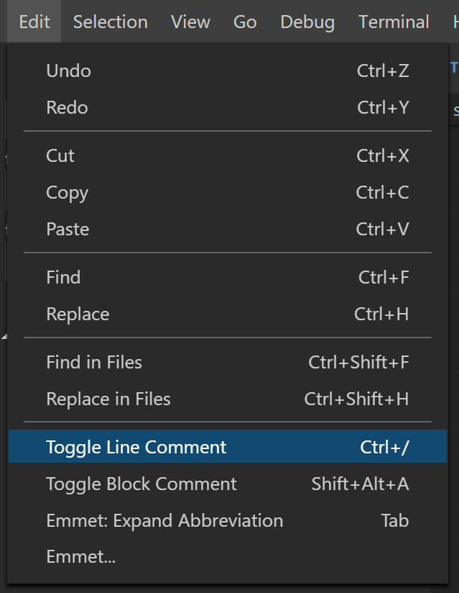The height and width of the screenshot is (593, 459).
Task: Open the Debug menu
Action: point(307,22)
